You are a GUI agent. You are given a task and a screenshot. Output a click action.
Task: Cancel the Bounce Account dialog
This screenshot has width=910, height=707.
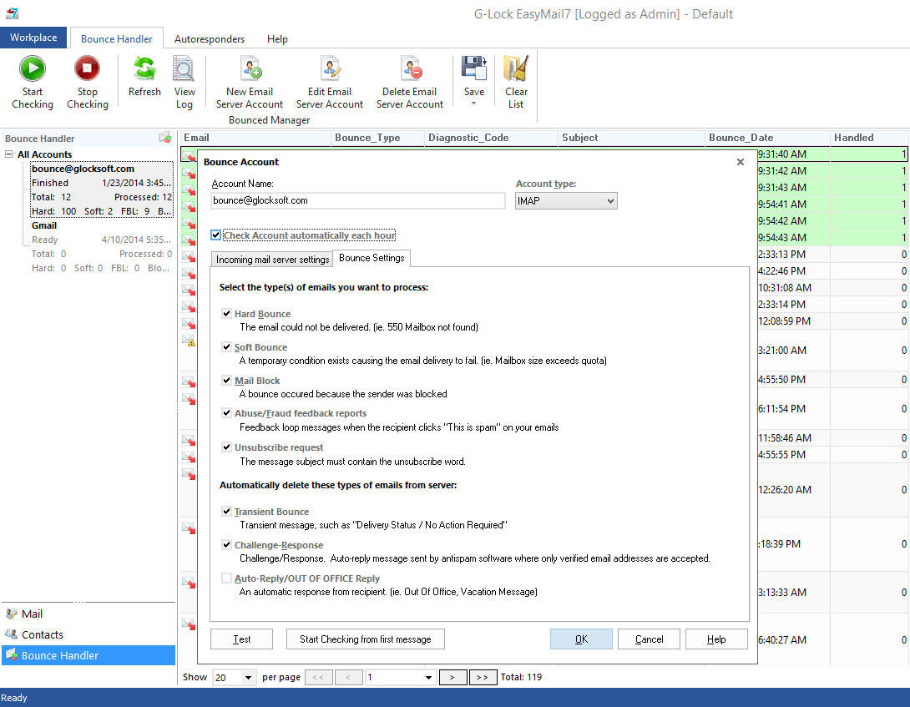649,639
